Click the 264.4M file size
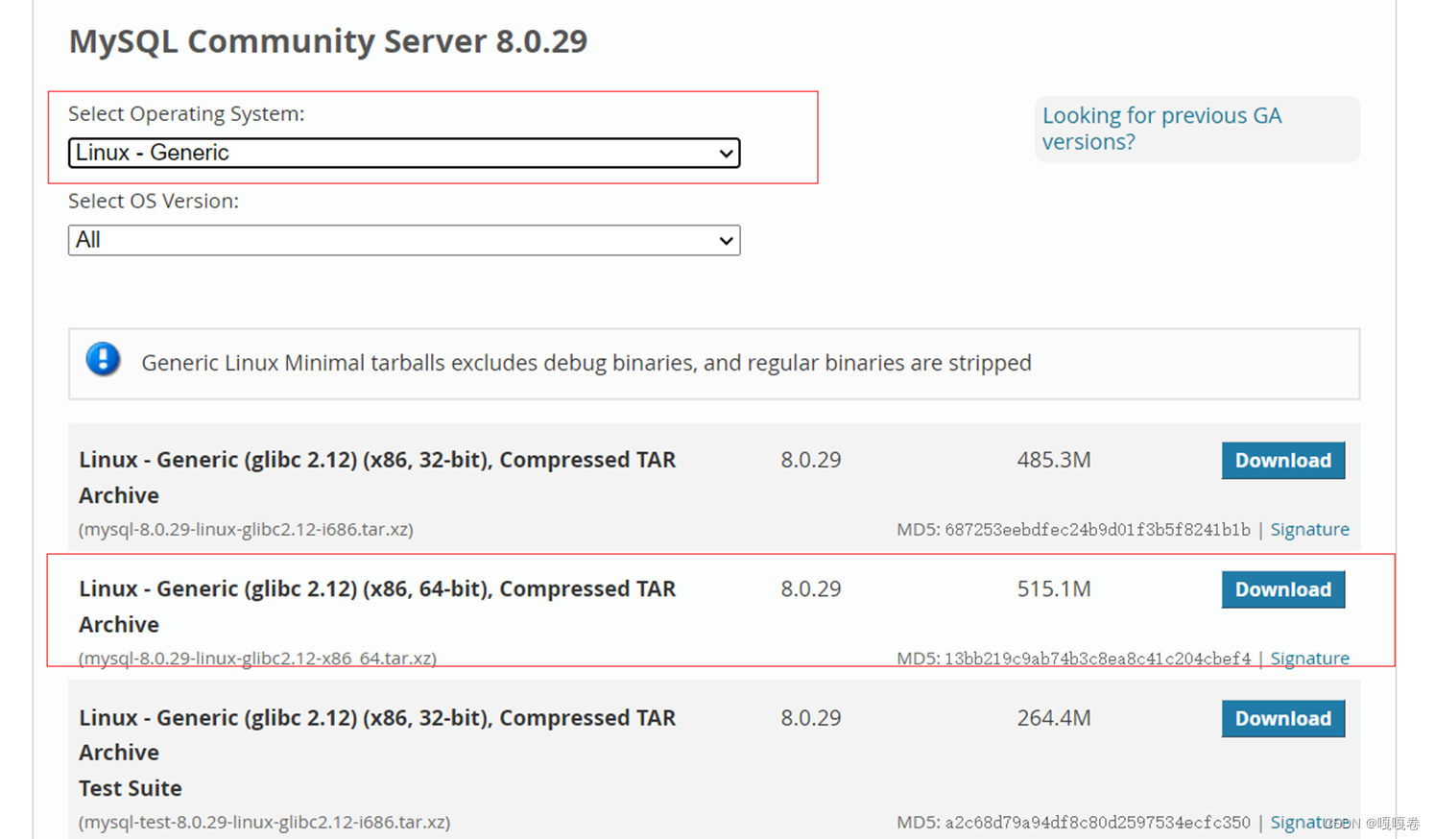The width and height of the screenshot is (1435, 839). coord(1054,718)
